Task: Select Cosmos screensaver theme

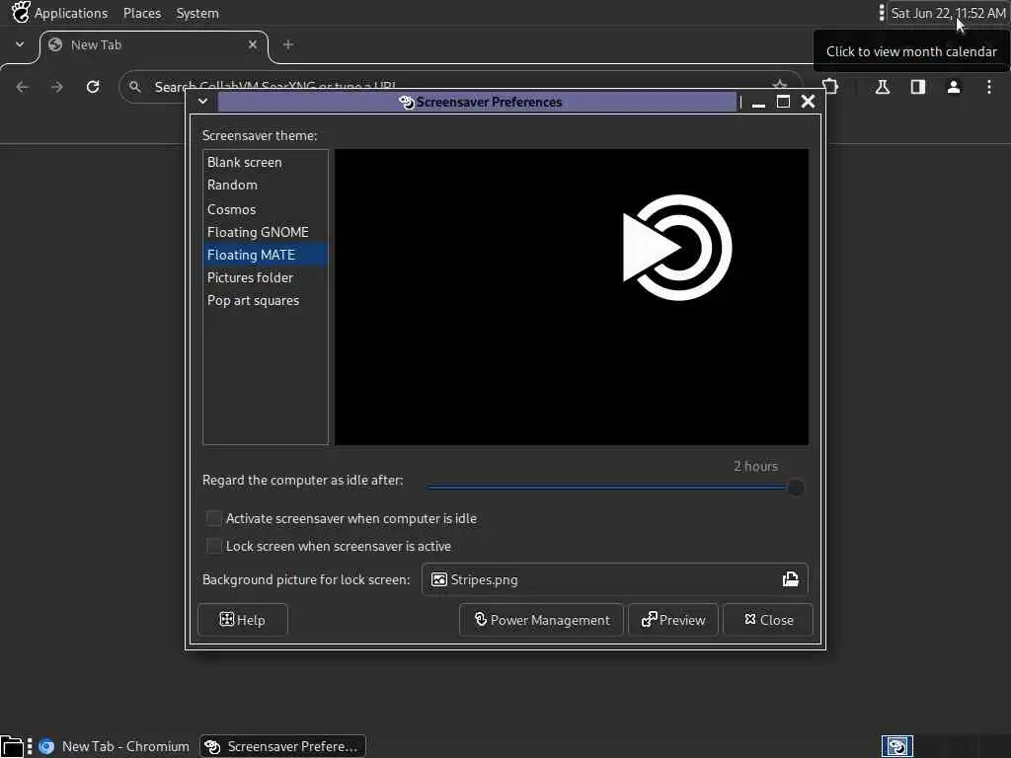Action: pyautogui.click(x=266, y=209)
